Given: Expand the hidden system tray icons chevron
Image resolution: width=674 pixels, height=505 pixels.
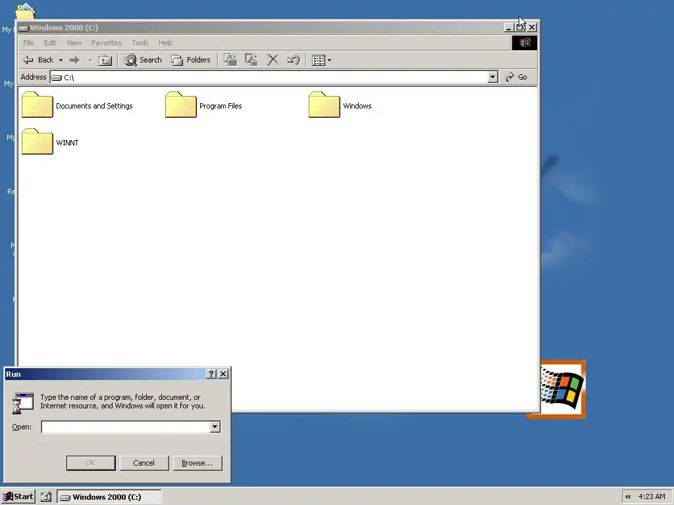Looking at the screenshot, I should [x=628, y=497].
